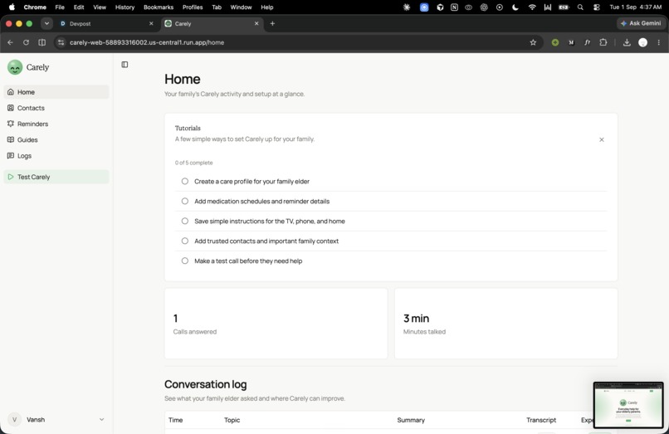Open a new browser tab
Screen dimensions: 669x434
tap(272, 23)
